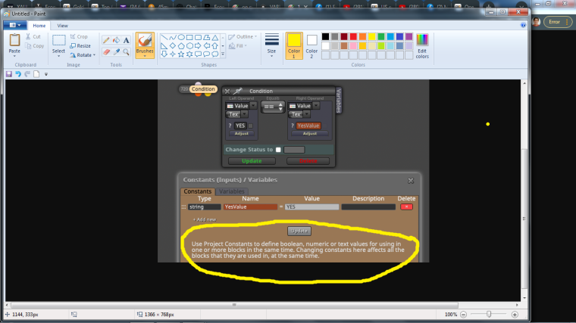Image resolution: width=576 pixels, height=323 pixels.
Task: Expand the Brushes dropdown arrow
Action: [x=145, y=56]
